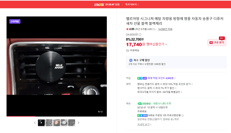Select the fifth thumbnail with dark diffuser
Image resolution: width=231 pixels, height=133 pixels.
pos(72,123)
